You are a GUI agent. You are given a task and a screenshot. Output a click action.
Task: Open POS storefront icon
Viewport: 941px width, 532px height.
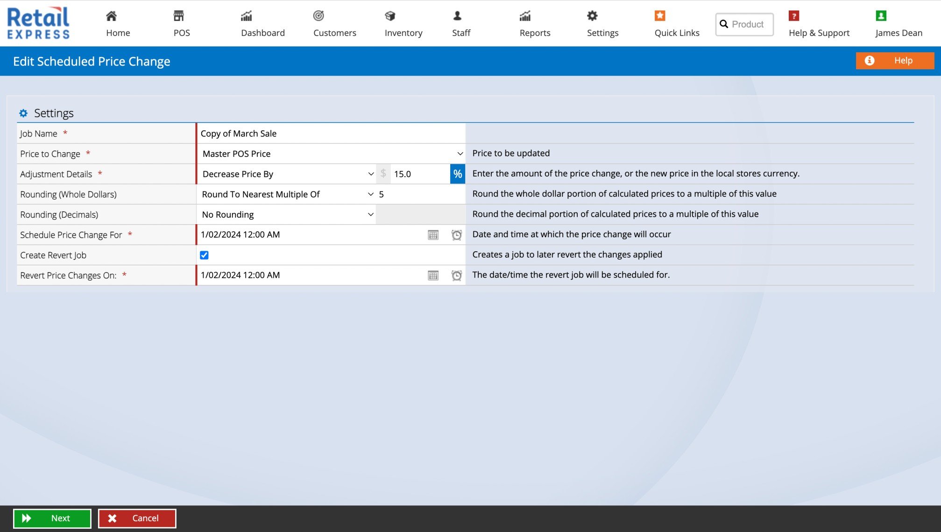tap(179, 16)
